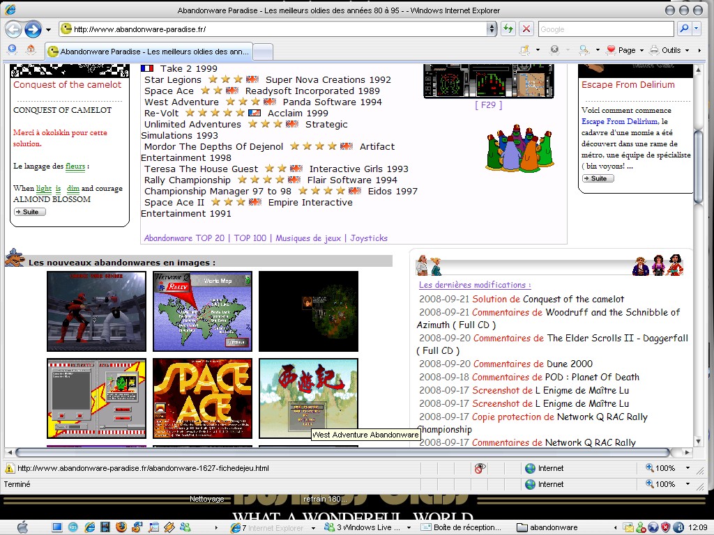
Task: Open a new blank tab
Action: coord(263,52)
